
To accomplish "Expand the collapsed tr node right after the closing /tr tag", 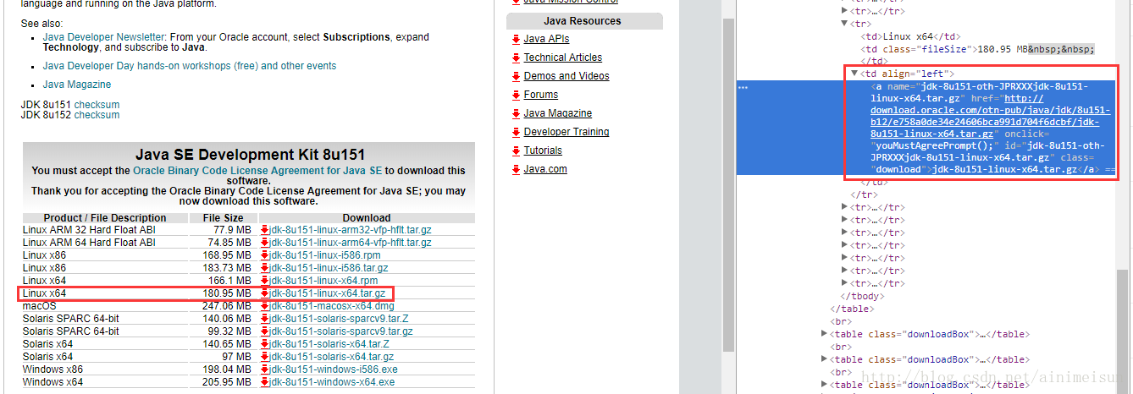I will (x=844, y=207).
